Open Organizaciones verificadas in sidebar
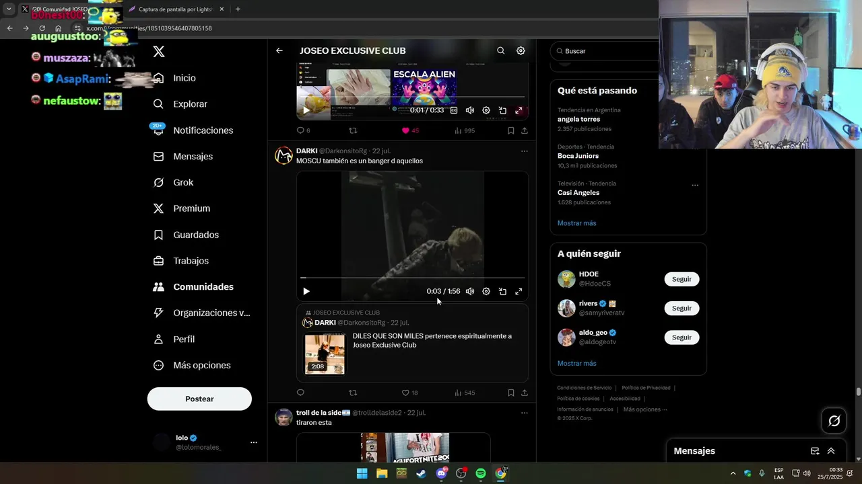The height and width of the screenshot is (484, 862). (x=201, y=313)
